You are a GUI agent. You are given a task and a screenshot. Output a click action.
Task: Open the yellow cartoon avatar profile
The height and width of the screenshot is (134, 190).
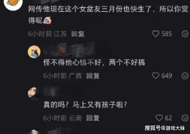pyautogui.click(x=34, y=52)
